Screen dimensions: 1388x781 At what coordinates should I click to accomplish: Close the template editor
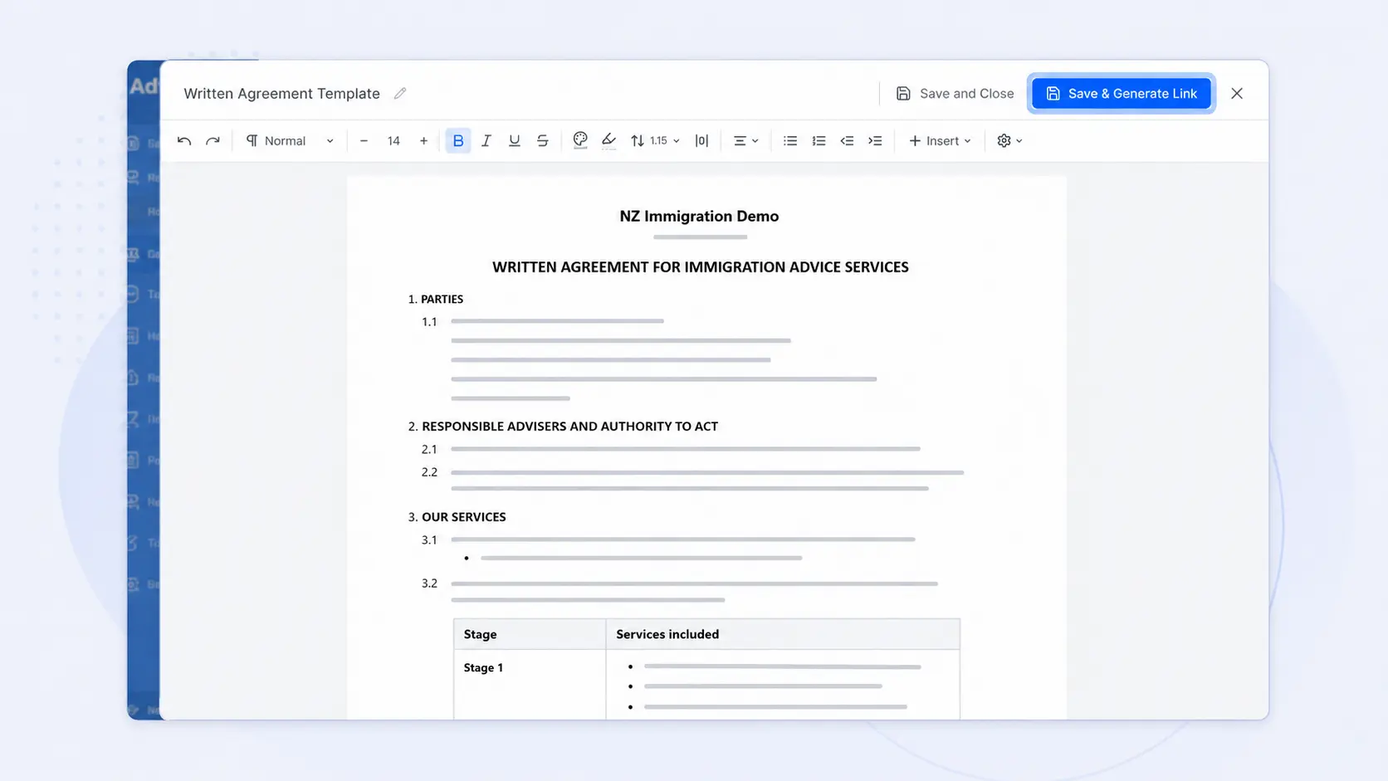[1237, 94]
